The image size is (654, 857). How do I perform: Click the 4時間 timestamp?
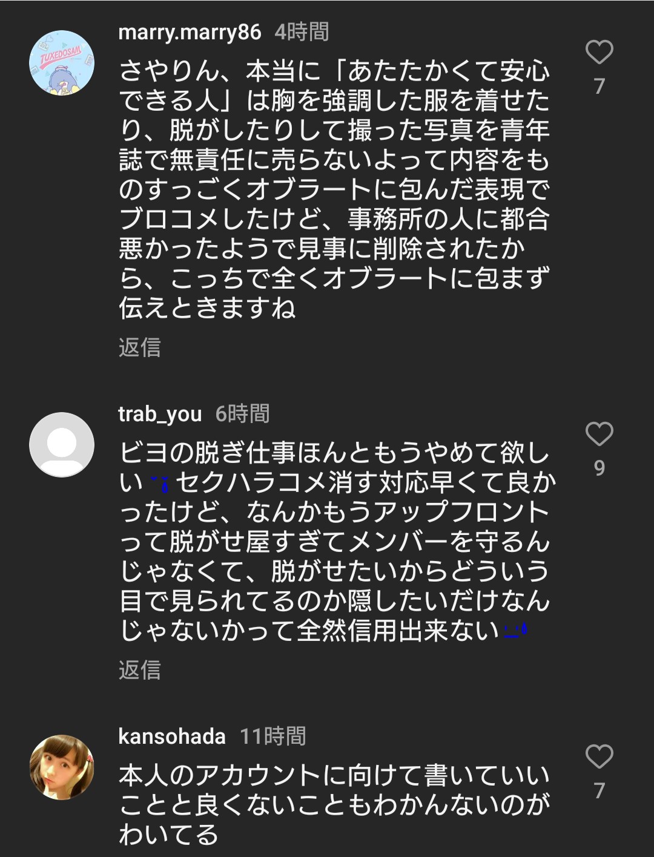click(302, 32)
